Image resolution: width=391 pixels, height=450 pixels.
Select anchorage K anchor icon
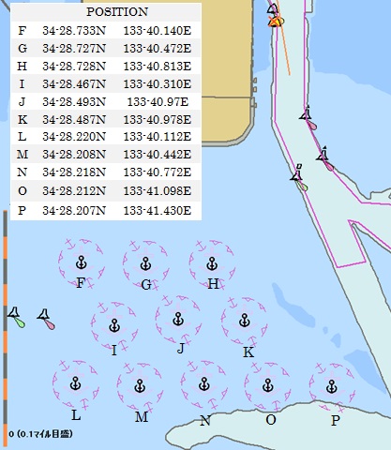[x=245, y=321]
